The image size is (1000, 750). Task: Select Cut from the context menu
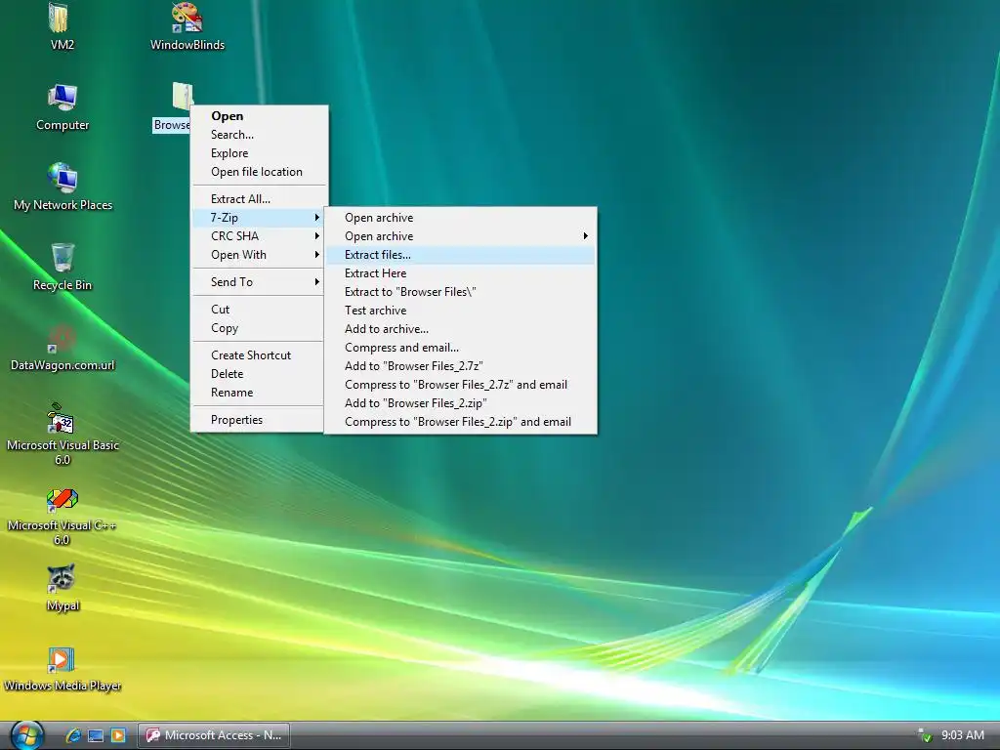point(260,310)
